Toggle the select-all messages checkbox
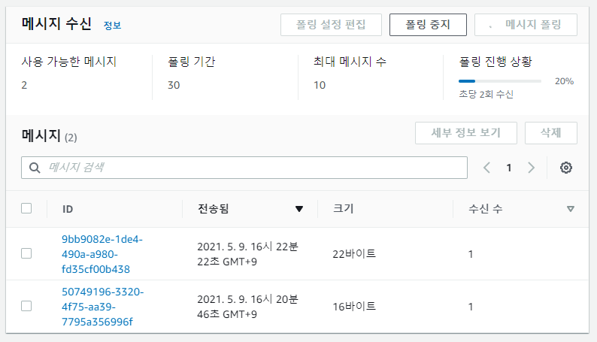The height and width of the screenshot is (342, 597). tap(26, 208)
